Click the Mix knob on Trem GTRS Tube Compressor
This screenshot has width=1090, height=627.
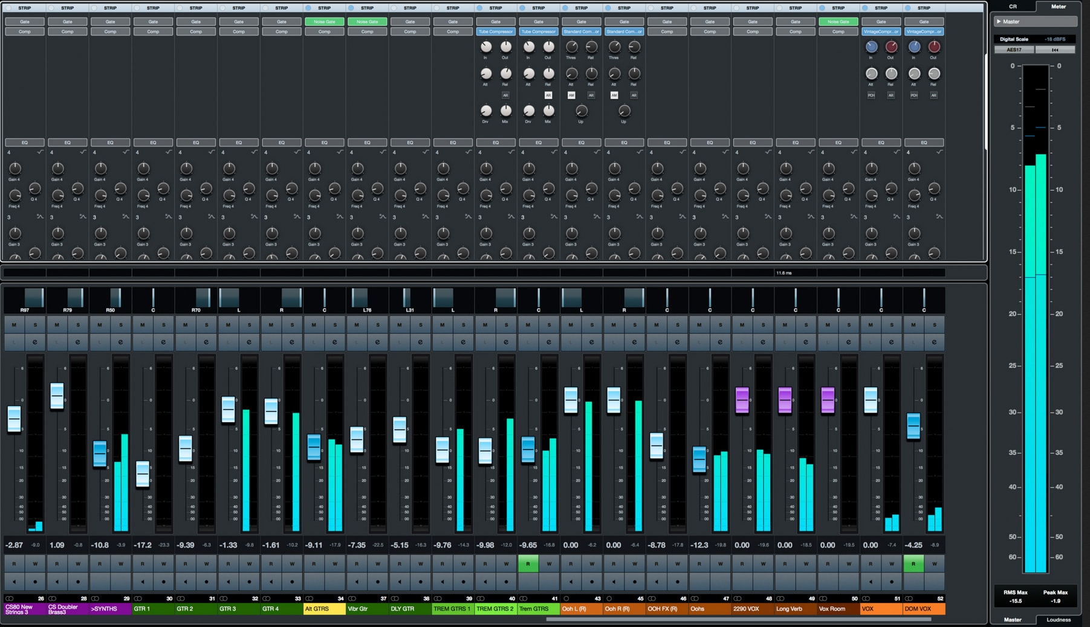click(548, 111)
